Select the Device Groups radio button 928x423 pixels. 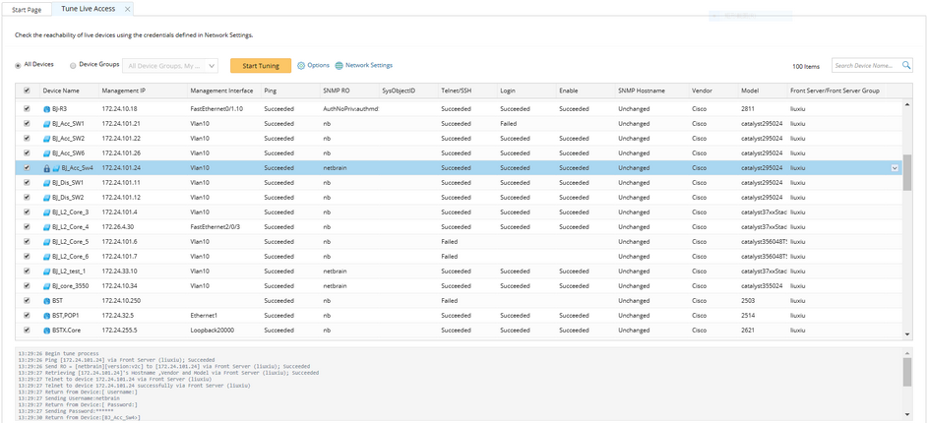tap(73, 66)
